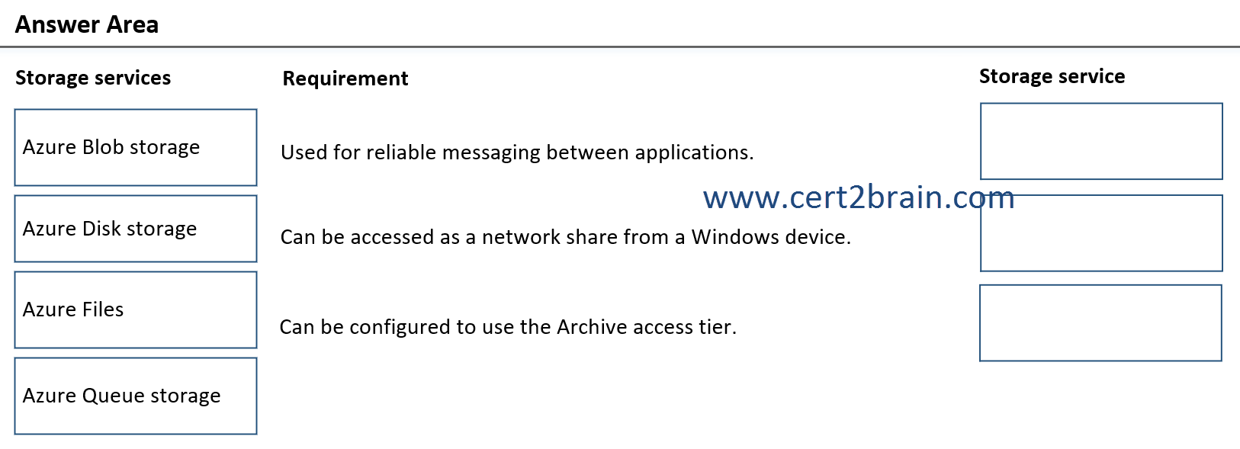Image resolution: width=1240 pixels, height=449 pixels.
Task: Select the Azure Blob storage box
Action: 136,147
